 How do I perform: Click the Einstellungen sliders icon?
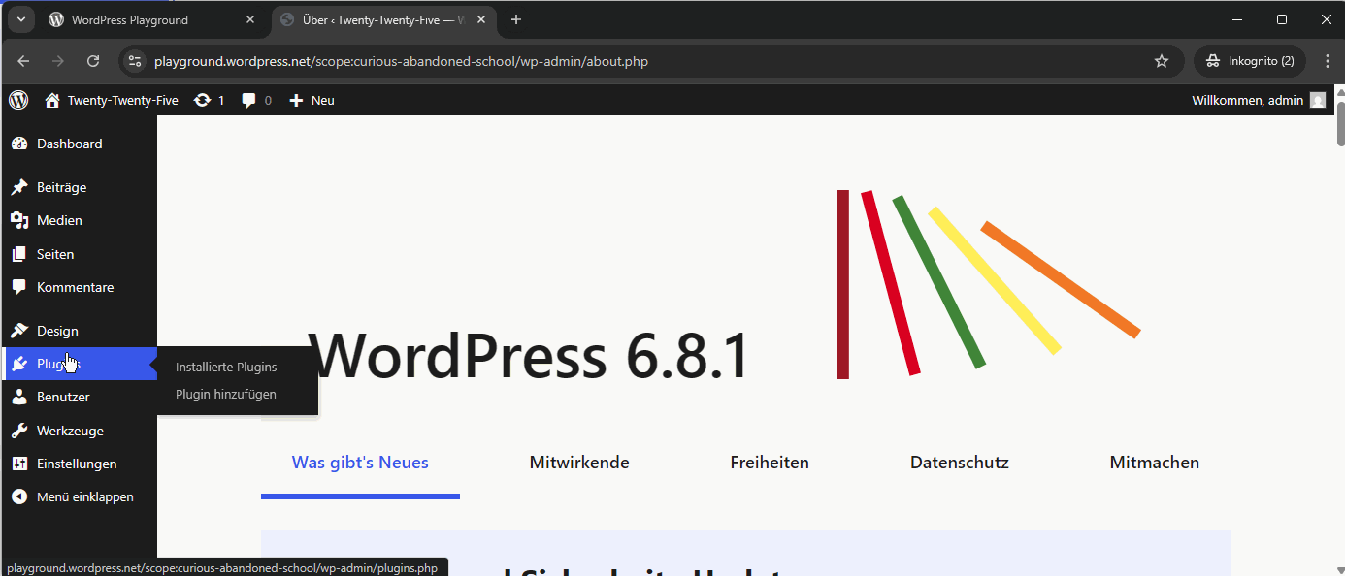click(x=19, y=464)
